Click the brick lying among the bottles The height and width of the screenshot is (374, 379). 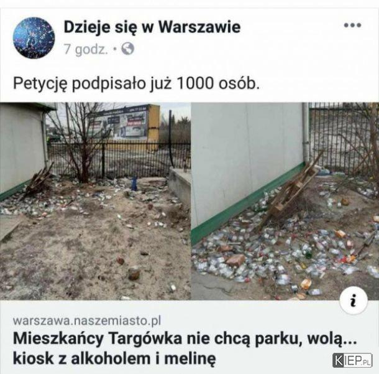pyautogui.click(x=235, y=261)
